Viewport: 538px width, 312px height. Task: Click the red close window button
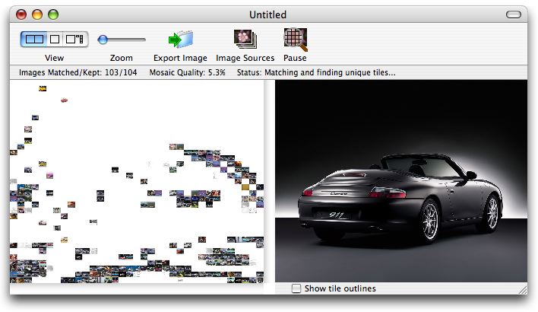[21, 14]
